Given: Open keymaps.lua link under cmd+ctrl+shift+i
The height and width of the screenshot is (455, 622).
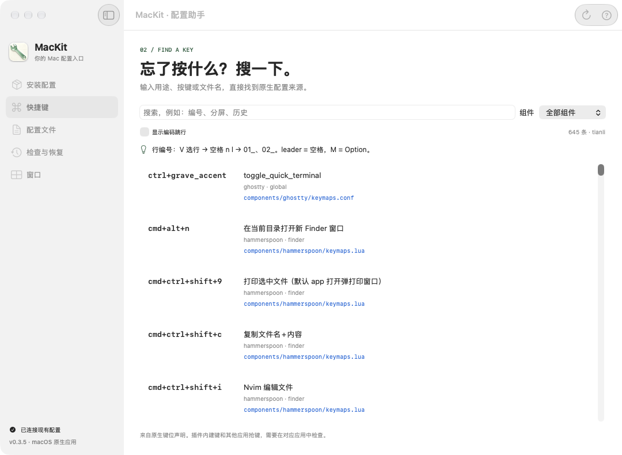Looking at the screenshot, I should coord(304,409).
